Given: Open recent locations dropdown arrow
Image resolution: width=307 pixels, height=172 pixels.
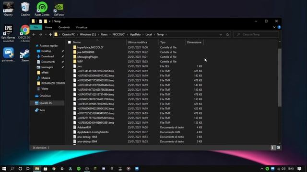Looking at the screenshot, I should coord(46,34).
